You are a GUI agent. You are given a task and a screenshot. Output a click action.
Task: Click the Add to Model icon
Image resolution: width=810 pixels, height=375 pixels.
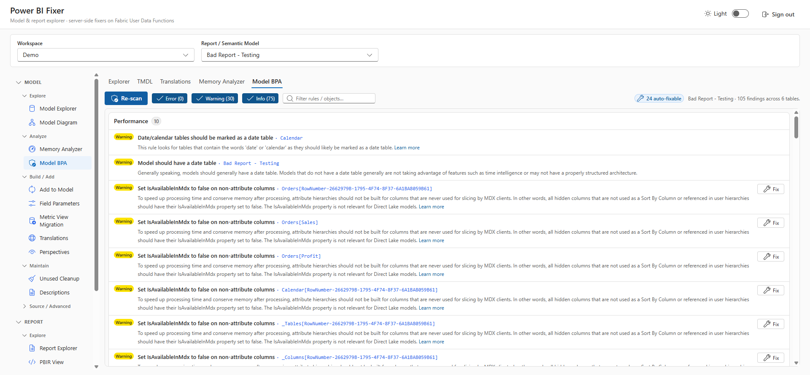coord(32,190)
